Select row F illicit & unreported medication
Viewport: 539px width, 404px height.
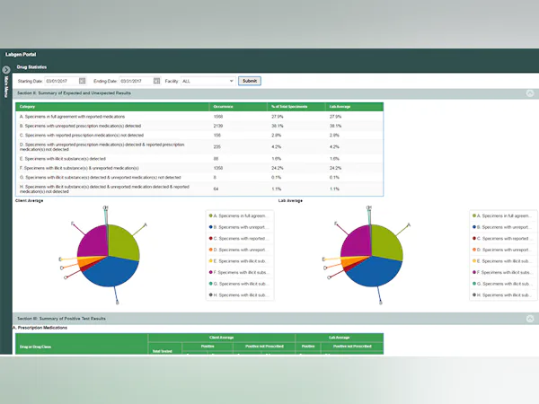pos(199,168)
